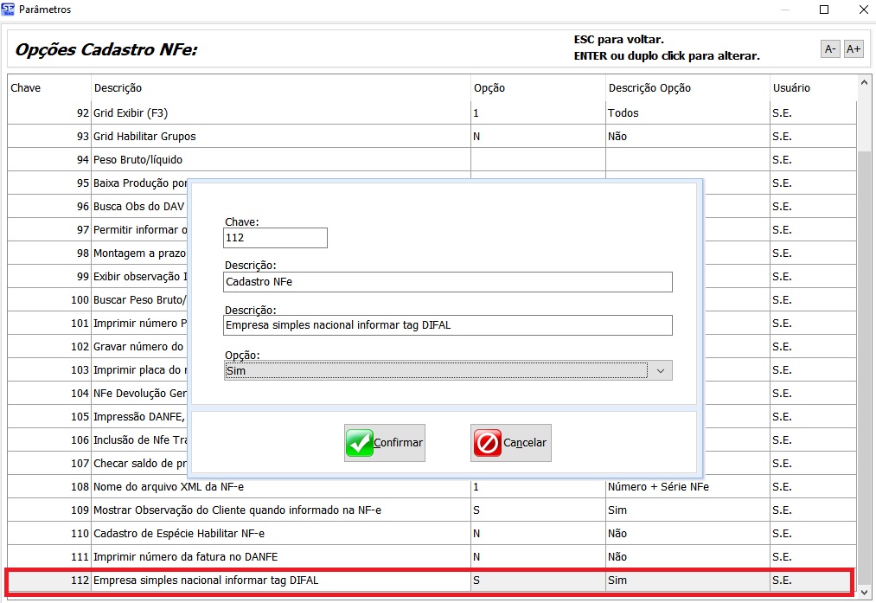The image size is (876, 603).
Task: Maximize the Parâmetros window
Action: tap(824, 10)
